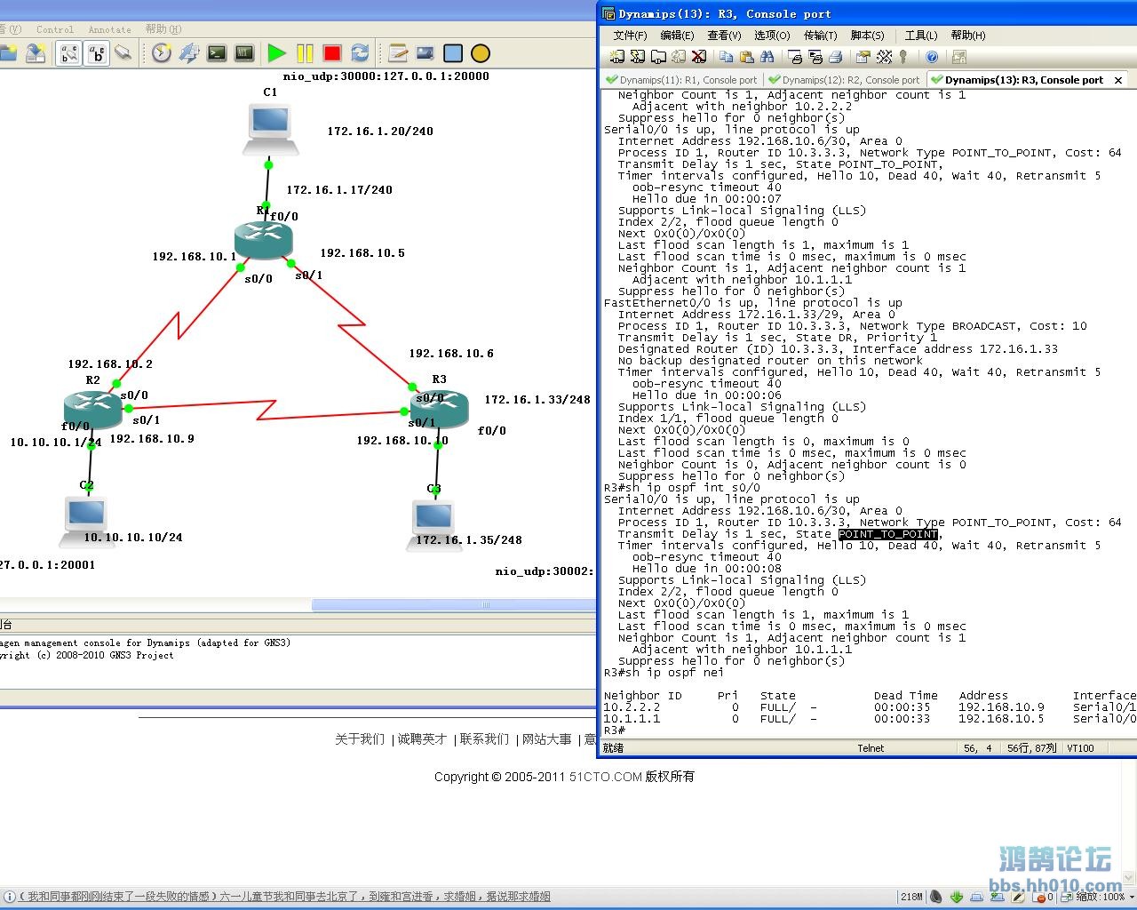
Task: Open 编辑(E) menu in terminal window
Action: 677,36
